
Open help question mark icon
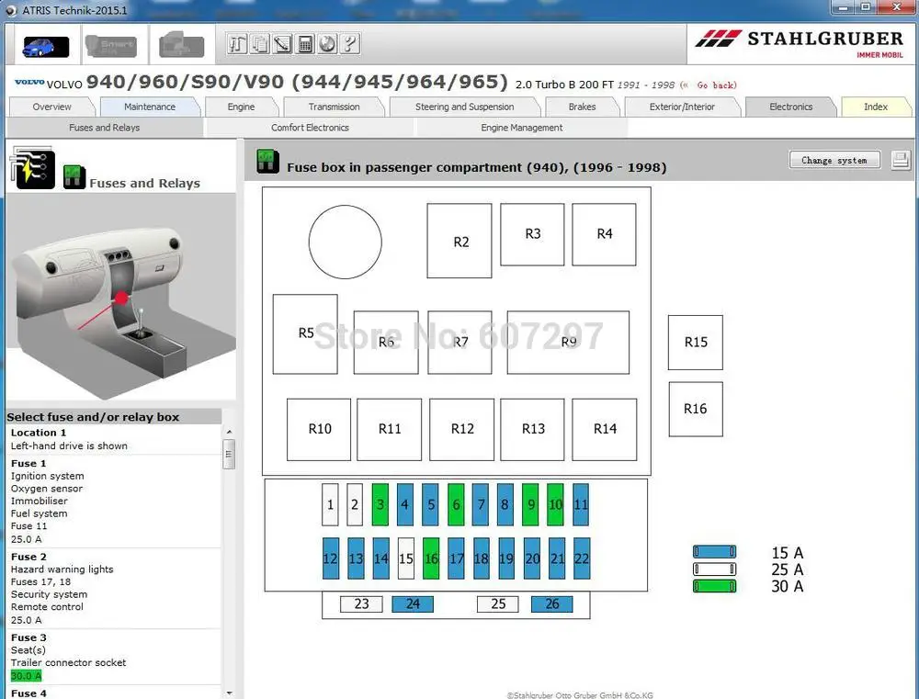point(349,44)
